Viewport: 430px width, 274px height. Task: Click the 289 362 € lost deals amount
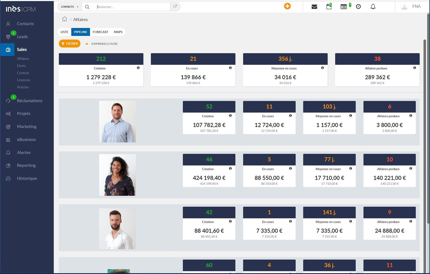pos(377,77)
